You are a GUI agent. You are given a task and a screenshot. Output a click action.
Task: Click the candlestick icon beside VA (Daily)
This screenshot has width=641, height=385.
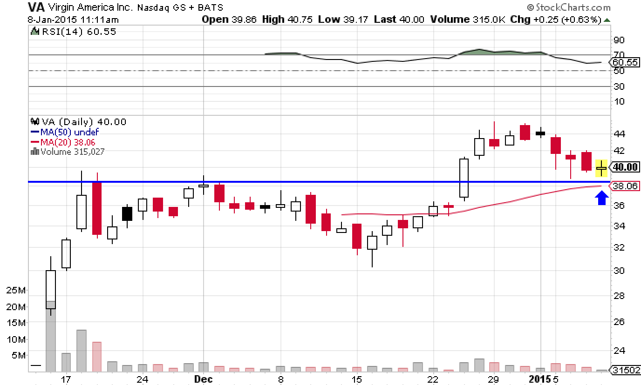coord(34,122)
